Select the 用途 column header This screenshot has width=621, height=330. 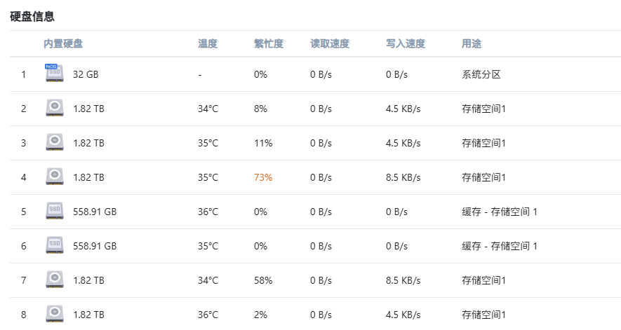pos(472,43)
